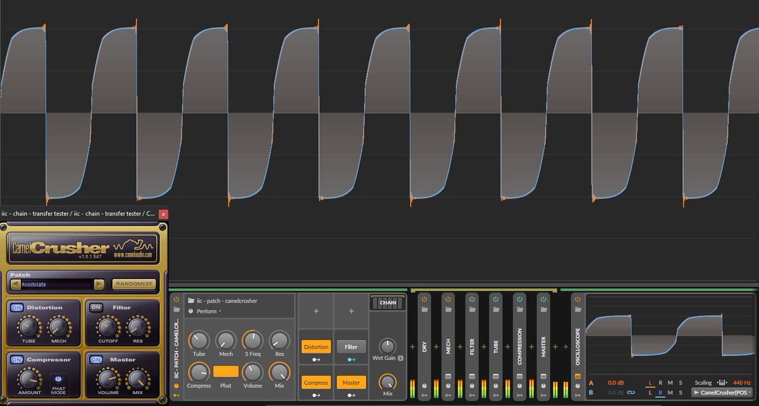Image resolution: width=759 pixels, height=406 pixels.
Task: Click the VOLUME knob in Master section
Action: (108, 379)
